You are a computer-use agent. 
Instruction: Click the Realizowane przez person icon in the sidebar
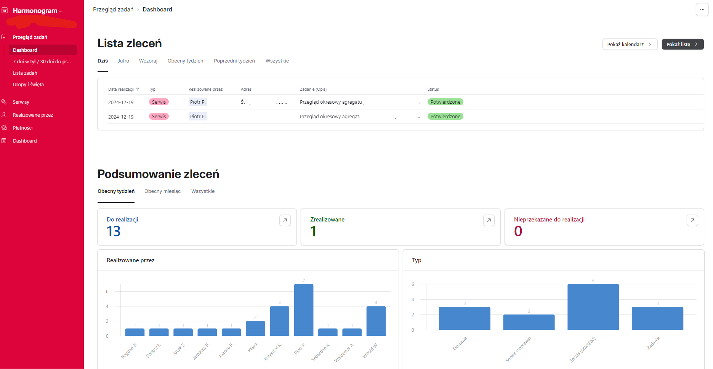[x=4, y=115]
